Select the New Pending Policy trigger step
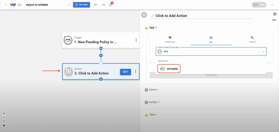Screen dimensions: 279x132 (x=101, y=40)
